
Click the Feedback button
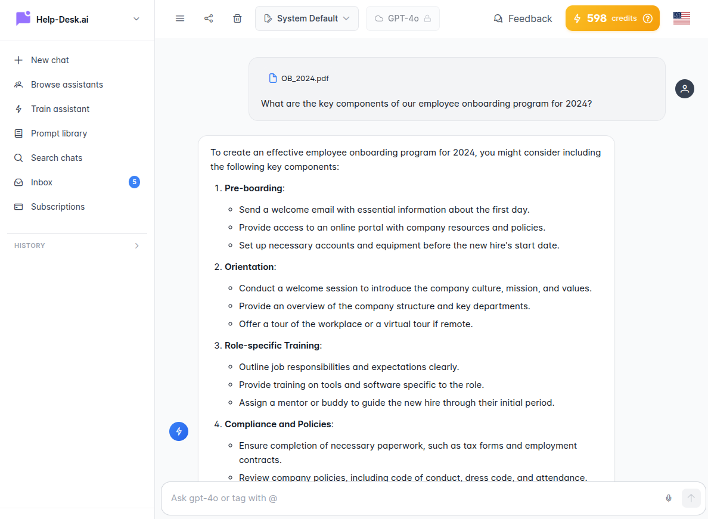pos(523,18)
